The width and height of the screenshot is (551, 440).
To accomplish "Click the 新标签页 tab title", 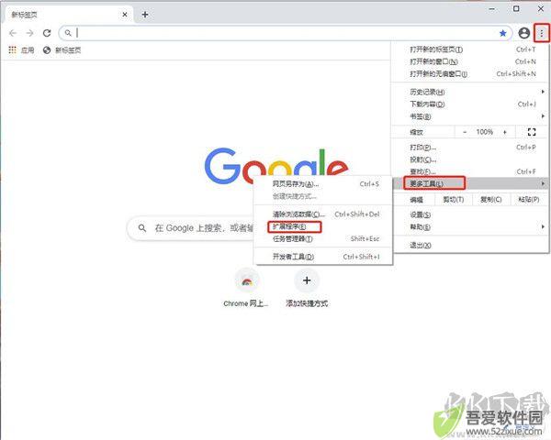I will click(24, 15).
